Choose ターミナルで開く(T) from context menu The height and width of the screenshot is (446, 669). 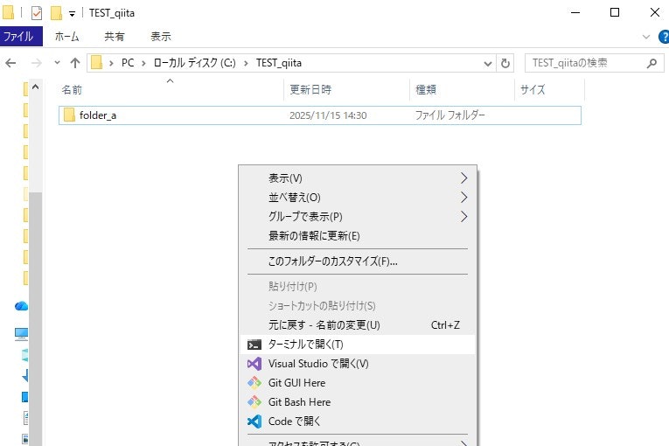coord(358,345)
